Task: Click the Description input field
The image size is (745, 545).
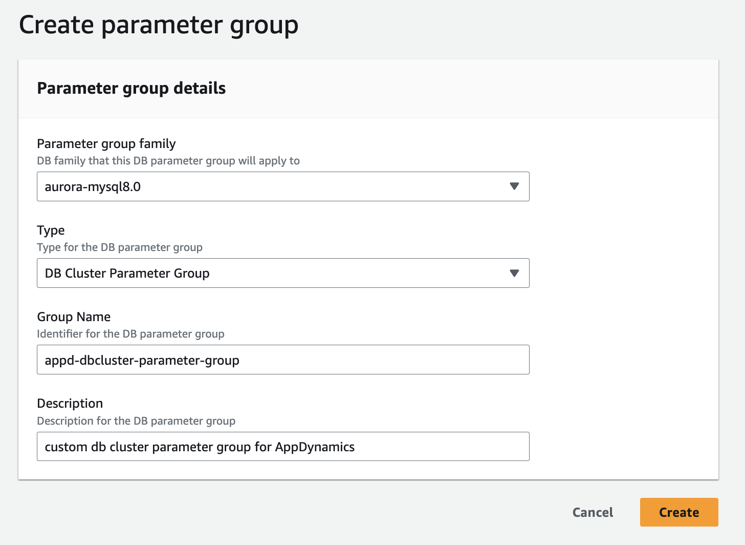Action: coord(283,447)
